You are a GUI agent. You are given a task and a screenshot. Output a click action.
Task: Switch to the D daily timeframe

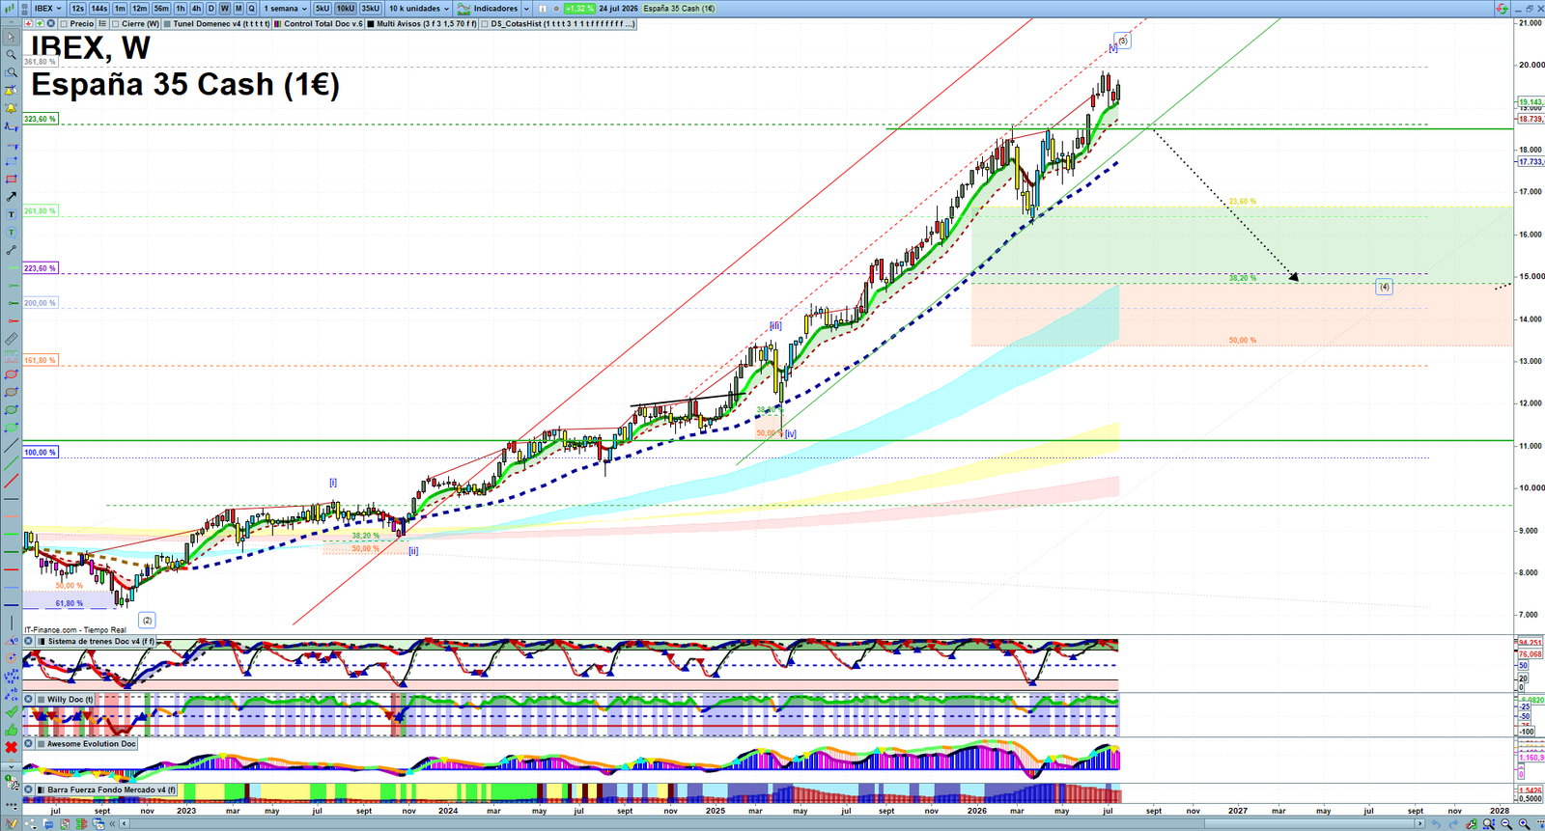point(211,9)
